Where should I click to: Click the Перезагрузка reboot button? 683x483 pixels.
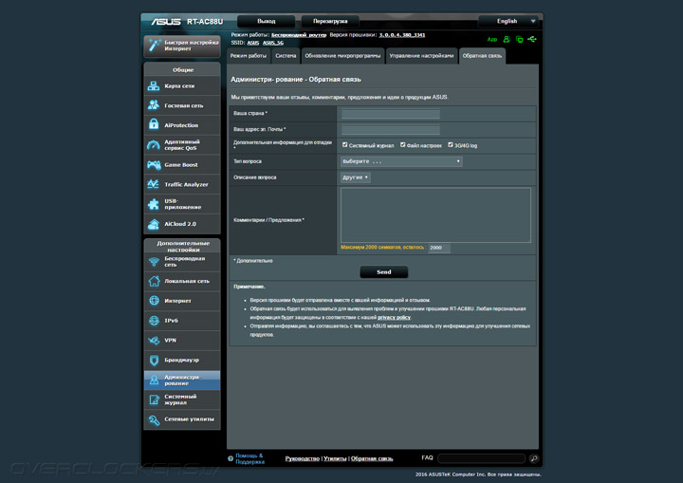[x=330, y=21]
